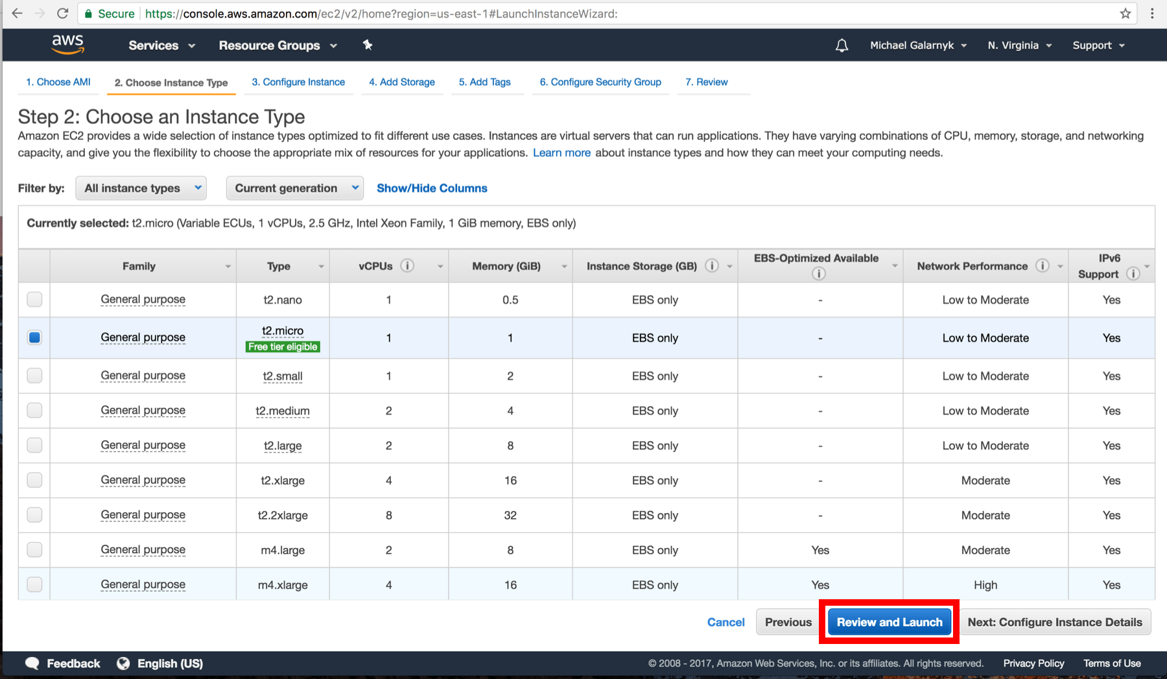Open the notifications bell
This screenshot has height=679, width=1167.
tap(841, 45)
